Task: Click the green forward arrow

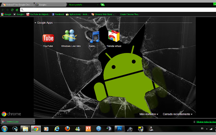Action: pyautogui.click(x=7, y=10)
